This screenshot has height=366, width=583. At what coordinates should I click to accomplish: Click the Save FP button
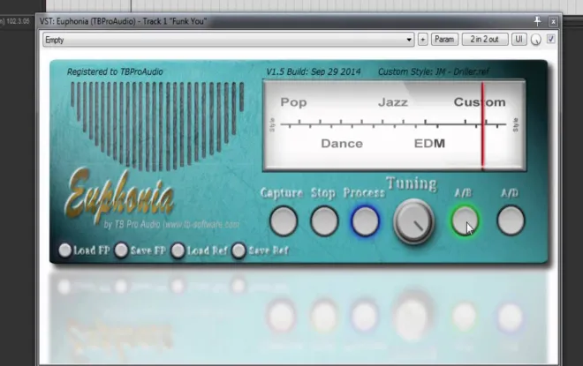121,250
